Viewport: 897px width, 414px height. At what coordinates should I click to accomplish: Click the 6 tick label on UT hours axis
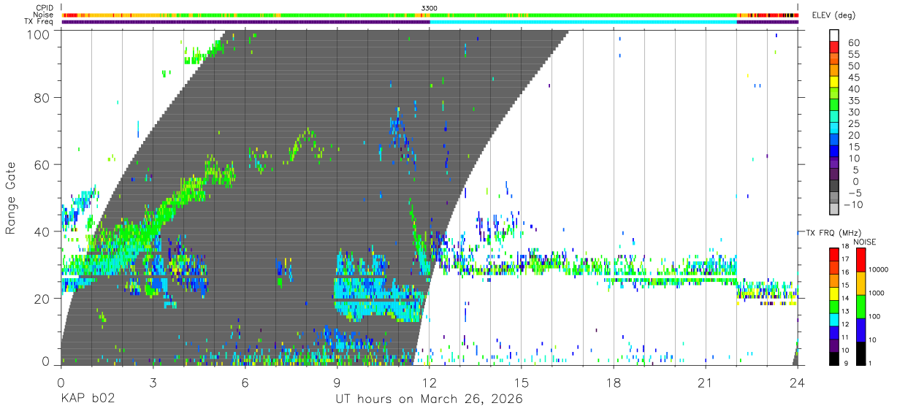tap(245, 383)
